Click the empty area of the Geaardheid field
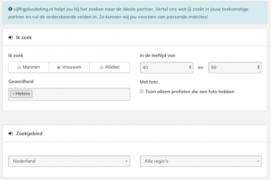The image size is (271, 180). point(81,94)
